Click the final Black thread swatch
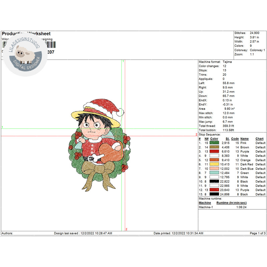The image size is (267, 267). coord(214,195)
